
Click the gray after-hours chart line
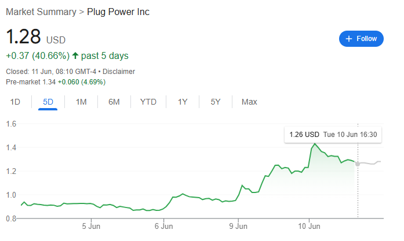[x=369, y=163]
